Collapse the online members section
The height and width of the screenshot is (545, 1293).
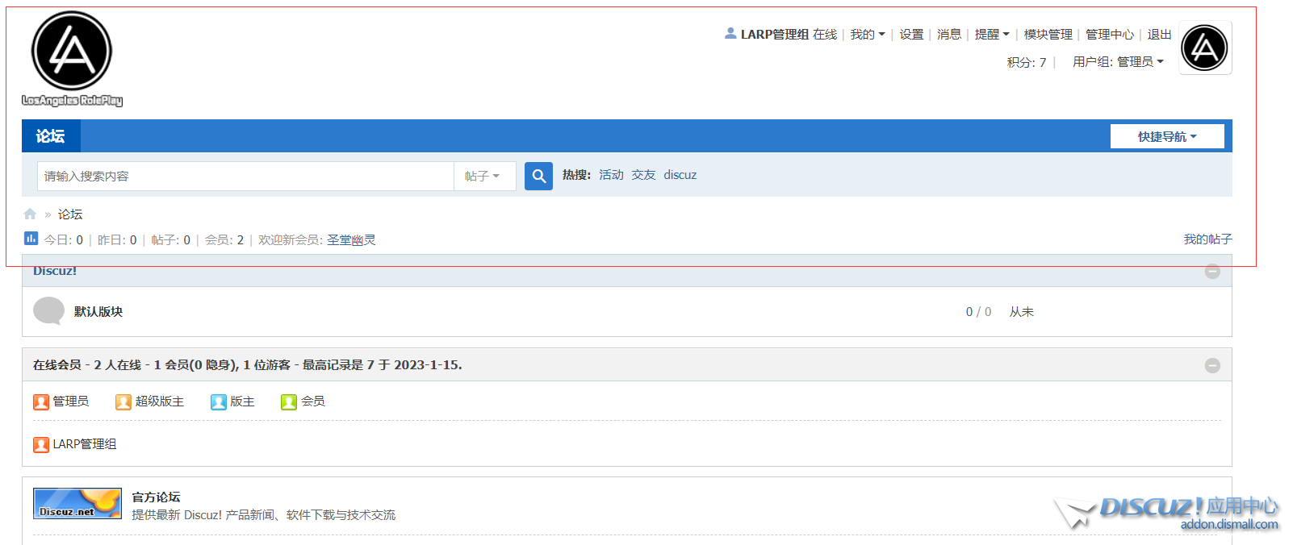(x=1211, y=365)
